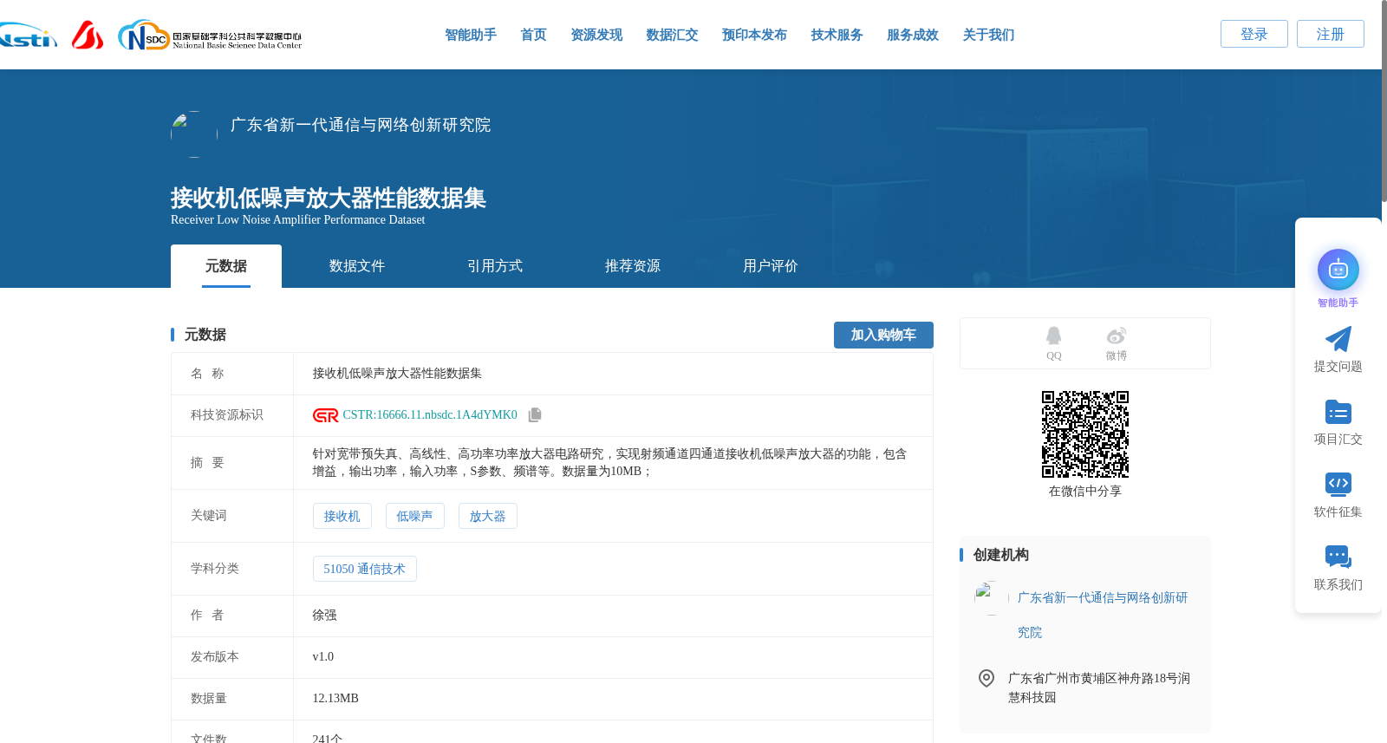1387x743 pixels.
Task: Open the National Basic Science Data Center logo
Action: pyautogui.click(x=210, y=36)
